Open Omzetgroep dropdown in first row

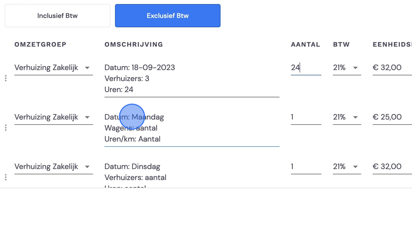[54, 67]
